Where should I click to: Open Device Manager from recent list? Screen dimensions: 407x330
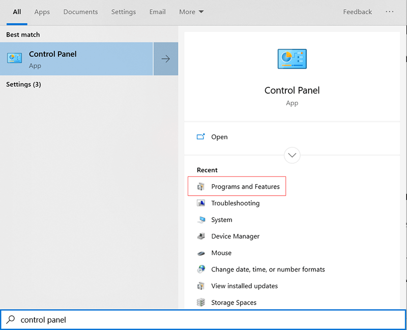point(236,236)
